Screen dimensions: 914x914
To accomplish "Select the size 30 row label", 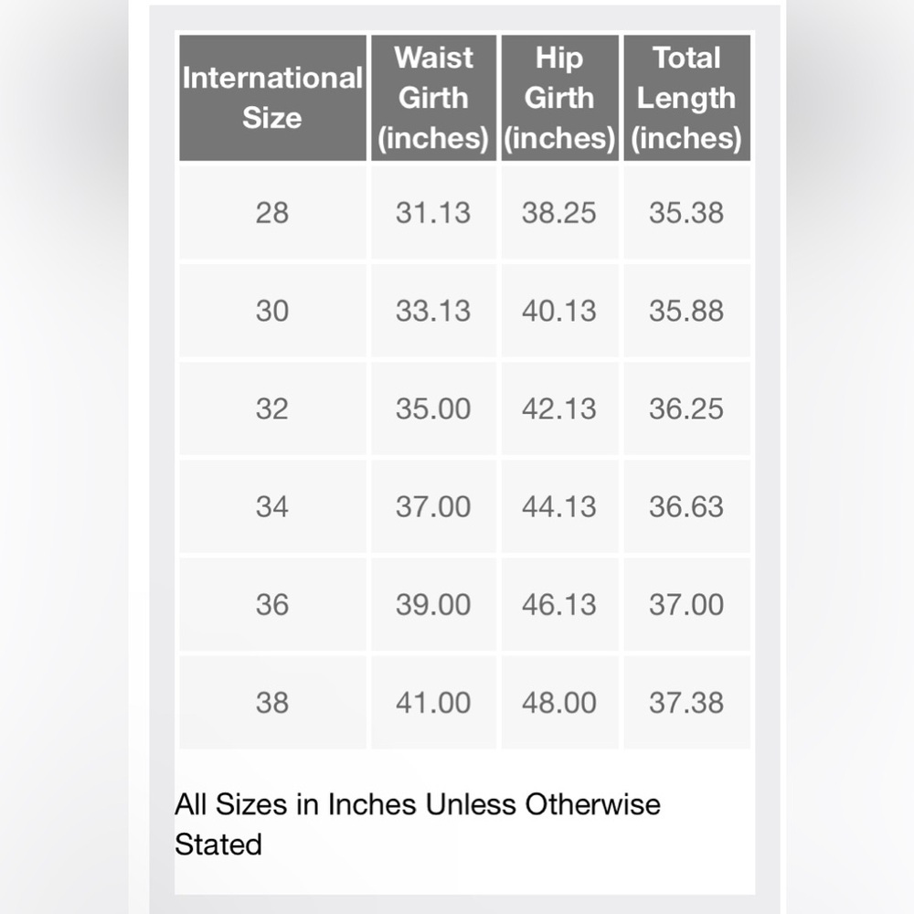I will [272, 311].
